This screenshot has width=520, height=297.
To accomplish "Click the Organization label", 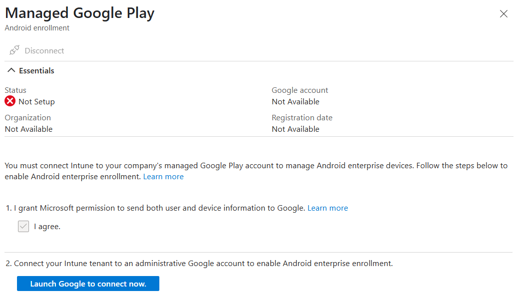I will click(x=28, y=118).
